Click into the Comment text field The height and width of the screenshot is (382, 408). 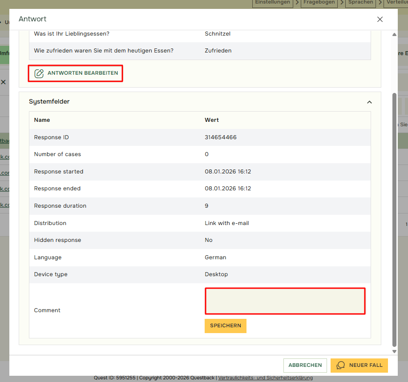coord(285,301)
